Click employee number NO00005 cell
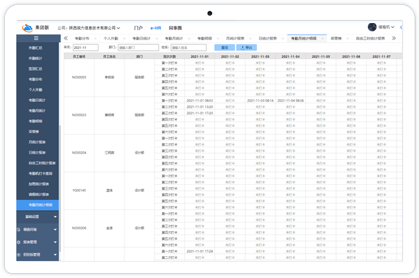419x278 pixels. click(x=79, y=77)
